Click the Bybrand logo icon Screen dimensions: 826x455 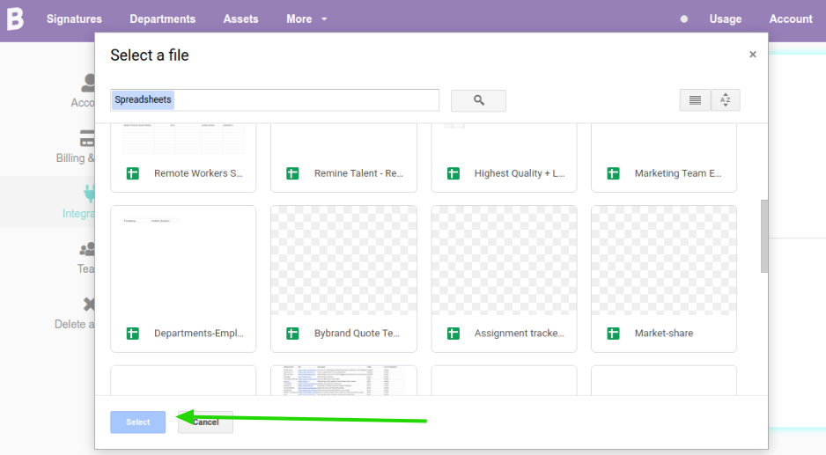click(15, 18)
